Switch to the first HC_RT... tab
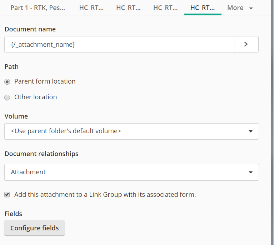Viewport: 274px width, 245px height. point(91,8)
